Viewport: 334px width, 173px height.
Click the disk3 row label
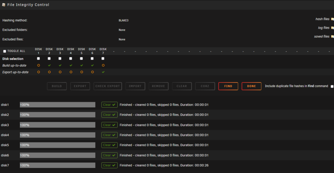click(5, 125)
